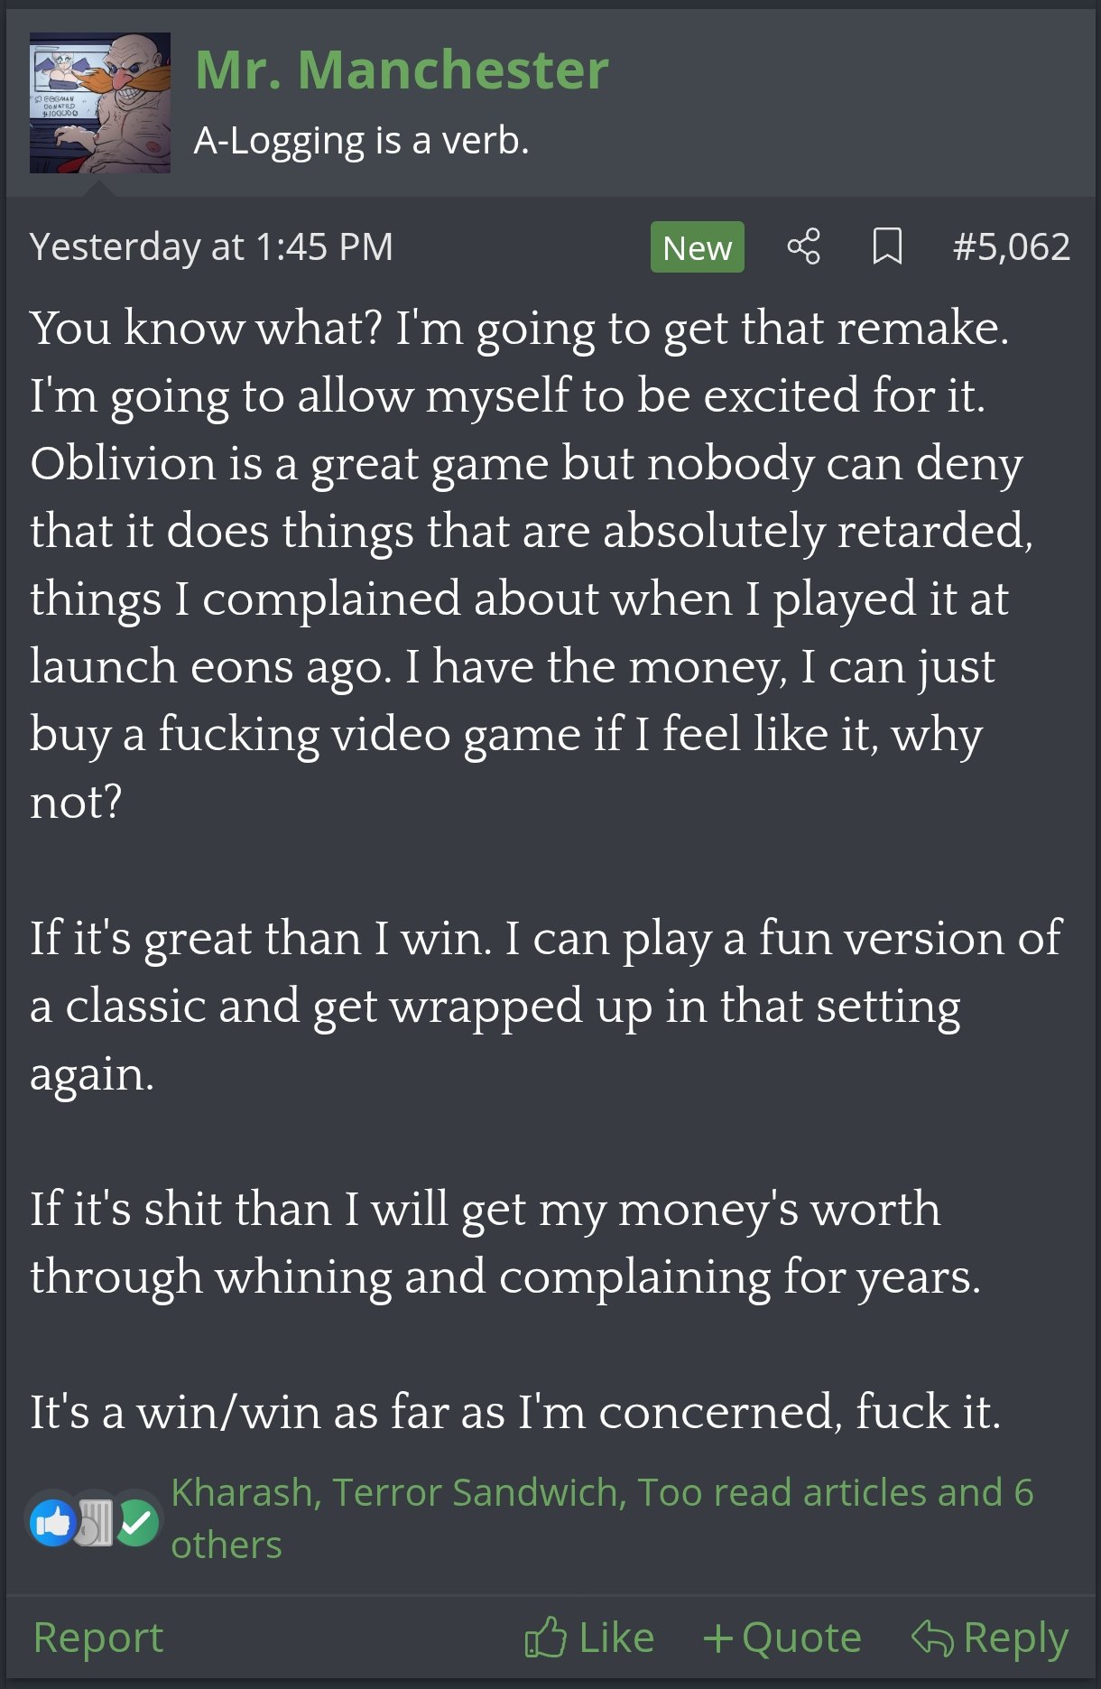Viewport: 1101px width, 1689px height.
Task: Show the "others" who reacted
Action: (x=227, y=1545)
